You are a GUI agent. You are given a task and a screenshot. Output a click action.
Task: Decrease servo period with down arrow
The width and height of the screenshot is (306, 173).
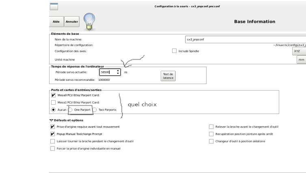tap(118, 74)
